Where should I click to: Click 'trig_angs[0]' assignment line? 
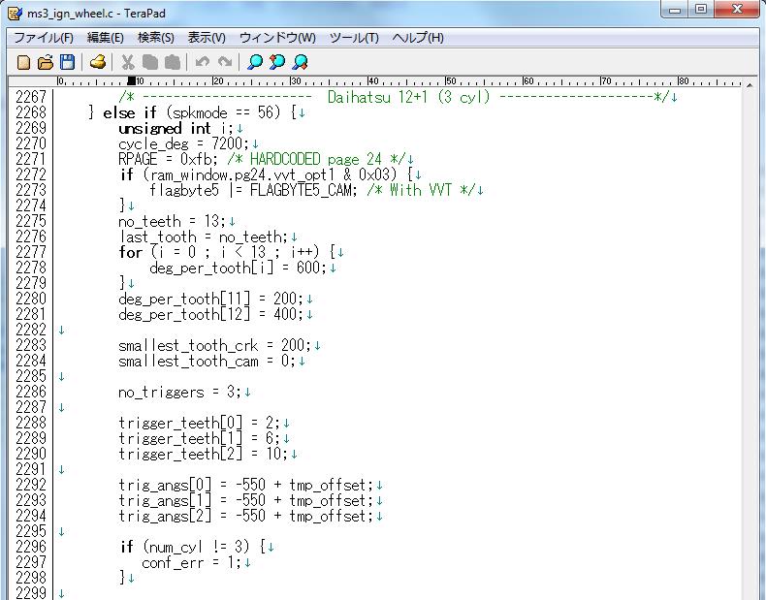[x=245, y=486]
